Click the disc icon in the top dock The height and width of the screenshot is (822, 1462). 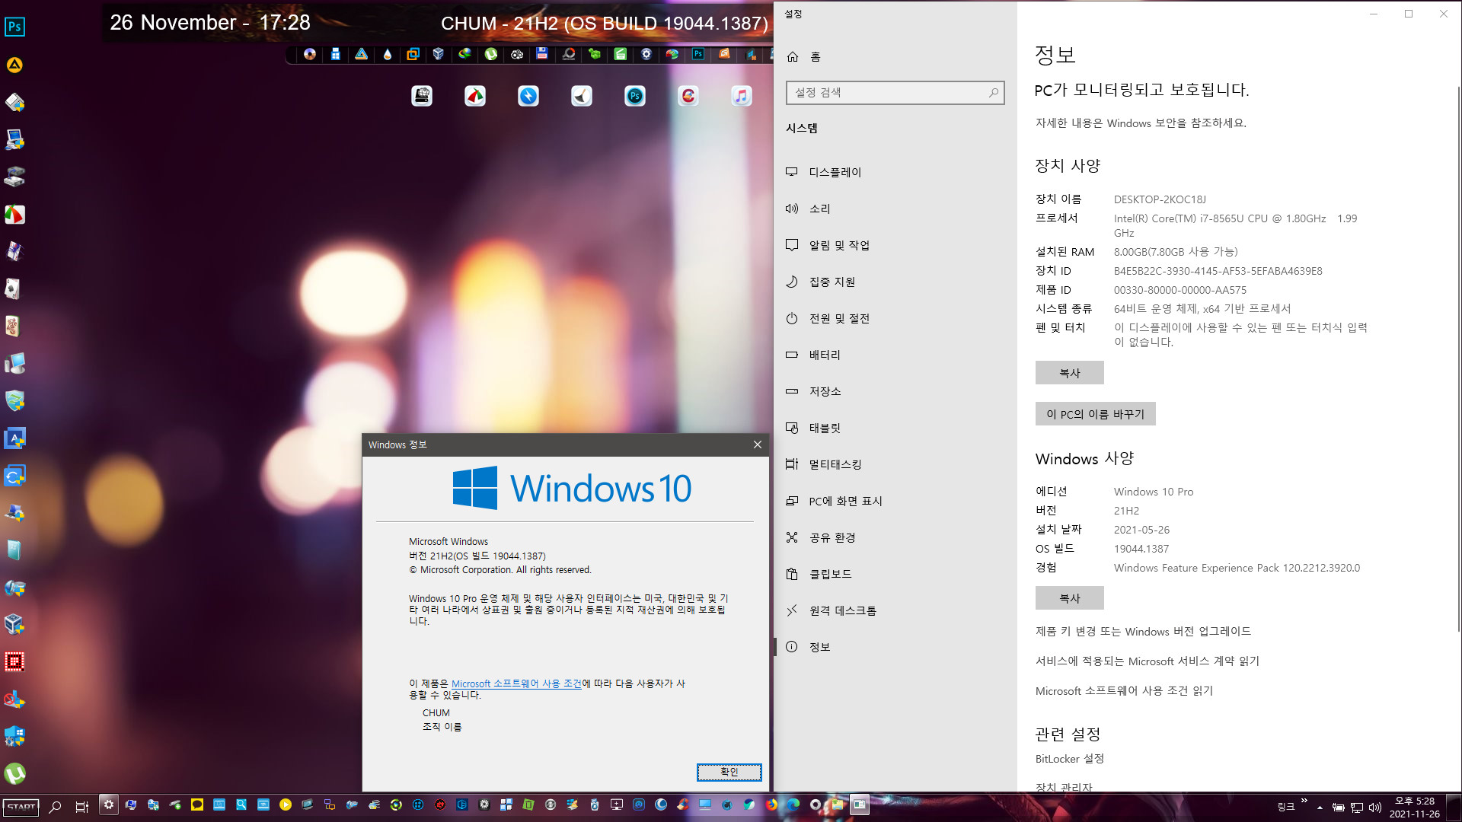(310, 54)
